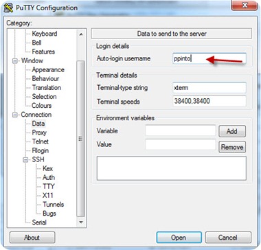Viewport: 261px width, 250px height.
Task: Click the PuTTY icon in title bar
Action: [8, 8]
